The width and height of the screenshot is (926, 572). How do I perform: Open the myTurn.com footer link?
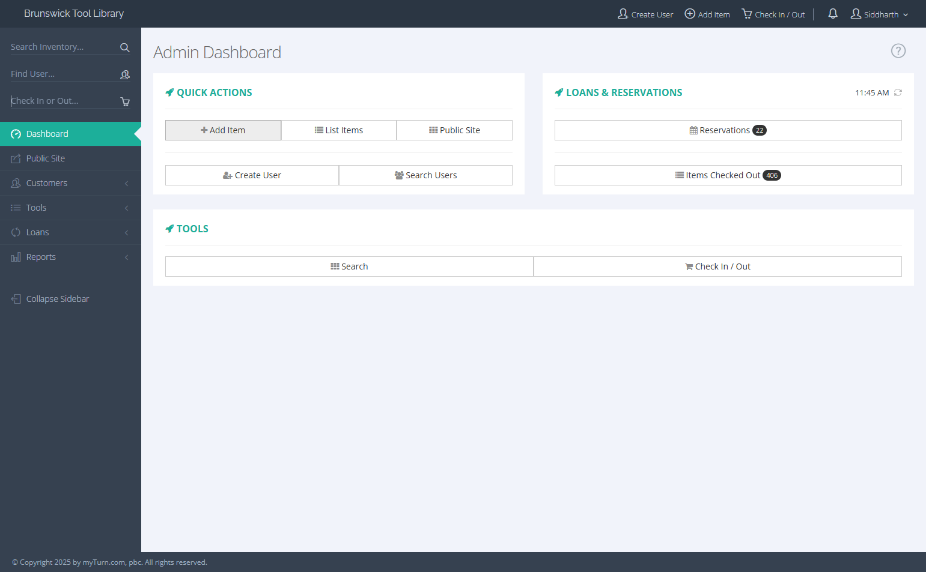pos(104,562)
